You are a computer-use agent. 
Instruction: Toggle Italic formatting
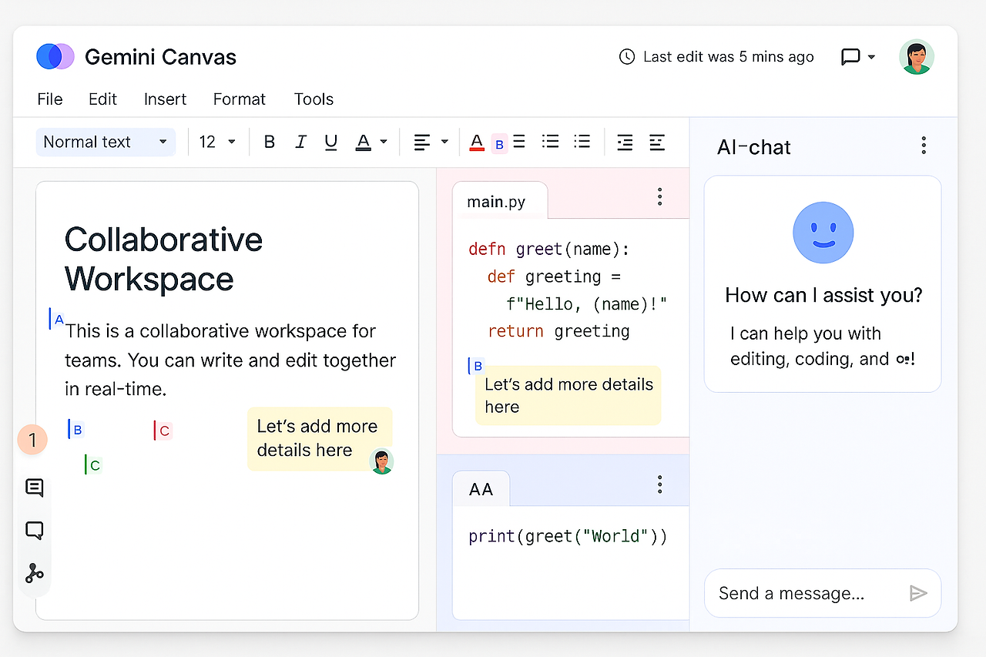[300, 142]
